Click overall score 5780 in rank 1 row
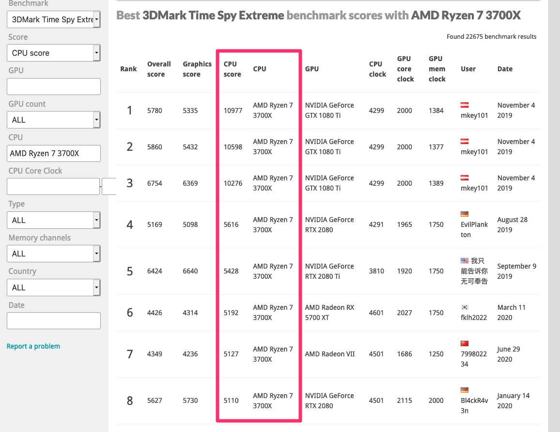560x432 pixels. pos(155,111)
